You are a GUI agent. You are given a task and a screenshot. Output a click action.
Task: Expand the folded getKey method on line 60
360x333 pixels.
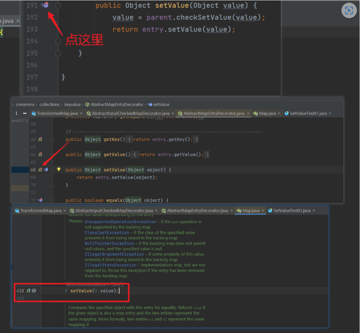pyautogui.click(x=53, y=139)
